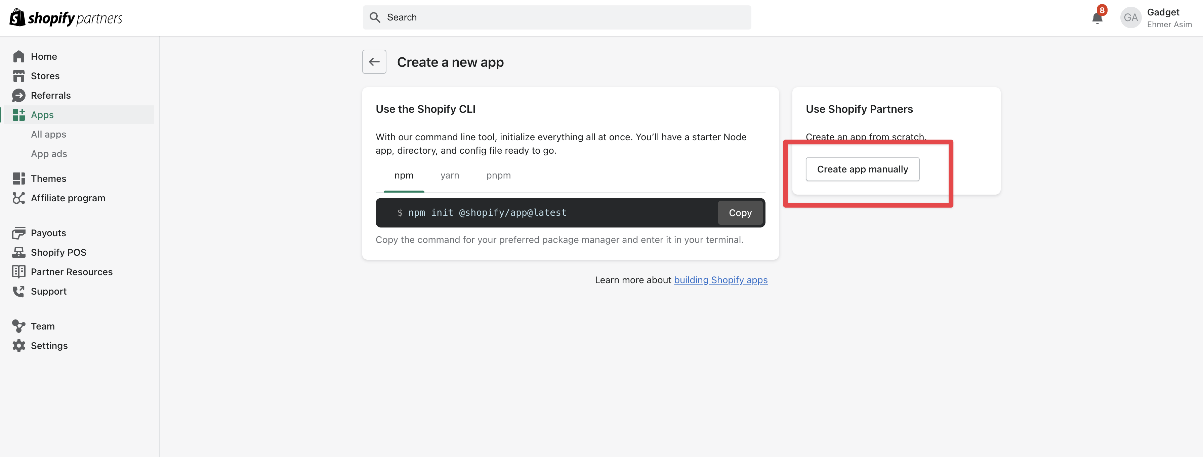The height and width of the screenshot is (457, 1203).
Task: Click the Create app manually button
Action: [862, 169]
